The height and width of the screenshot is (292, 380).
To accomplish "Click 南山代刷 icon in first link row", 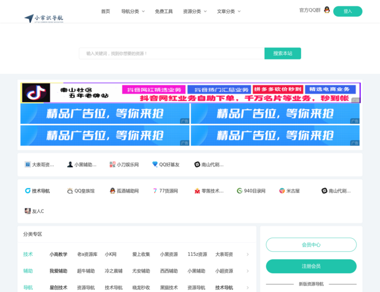I will pyautogui.click(x=197, y=165).
